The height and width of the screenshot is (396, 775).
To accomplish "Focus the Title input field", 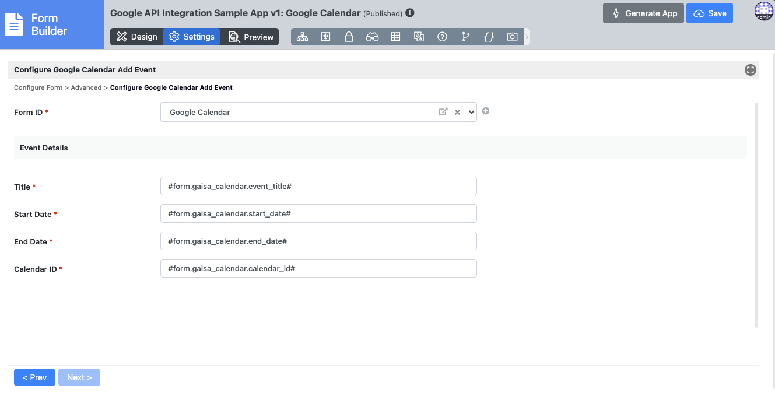I will click(318, 186).
